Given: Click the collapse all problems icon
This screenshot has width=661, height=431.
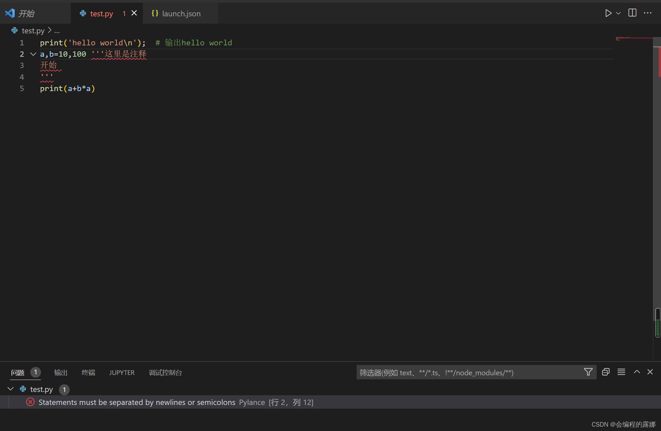Looking at the screenshot, I should tap(606, 372).
